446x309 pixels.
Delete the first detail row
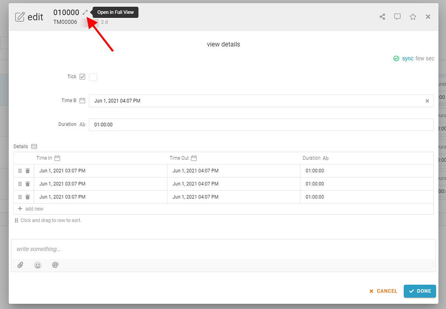27,171
